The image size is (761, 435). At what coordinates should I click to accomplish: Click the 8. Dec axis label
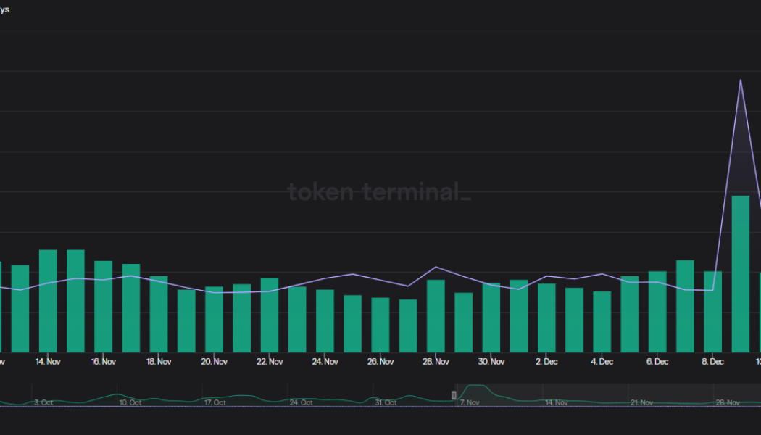(713, 361)
